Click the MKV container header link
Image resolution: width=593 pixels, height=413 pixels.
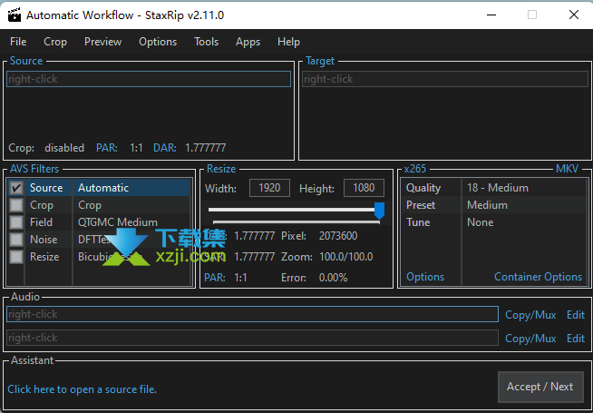coord(567,169)
